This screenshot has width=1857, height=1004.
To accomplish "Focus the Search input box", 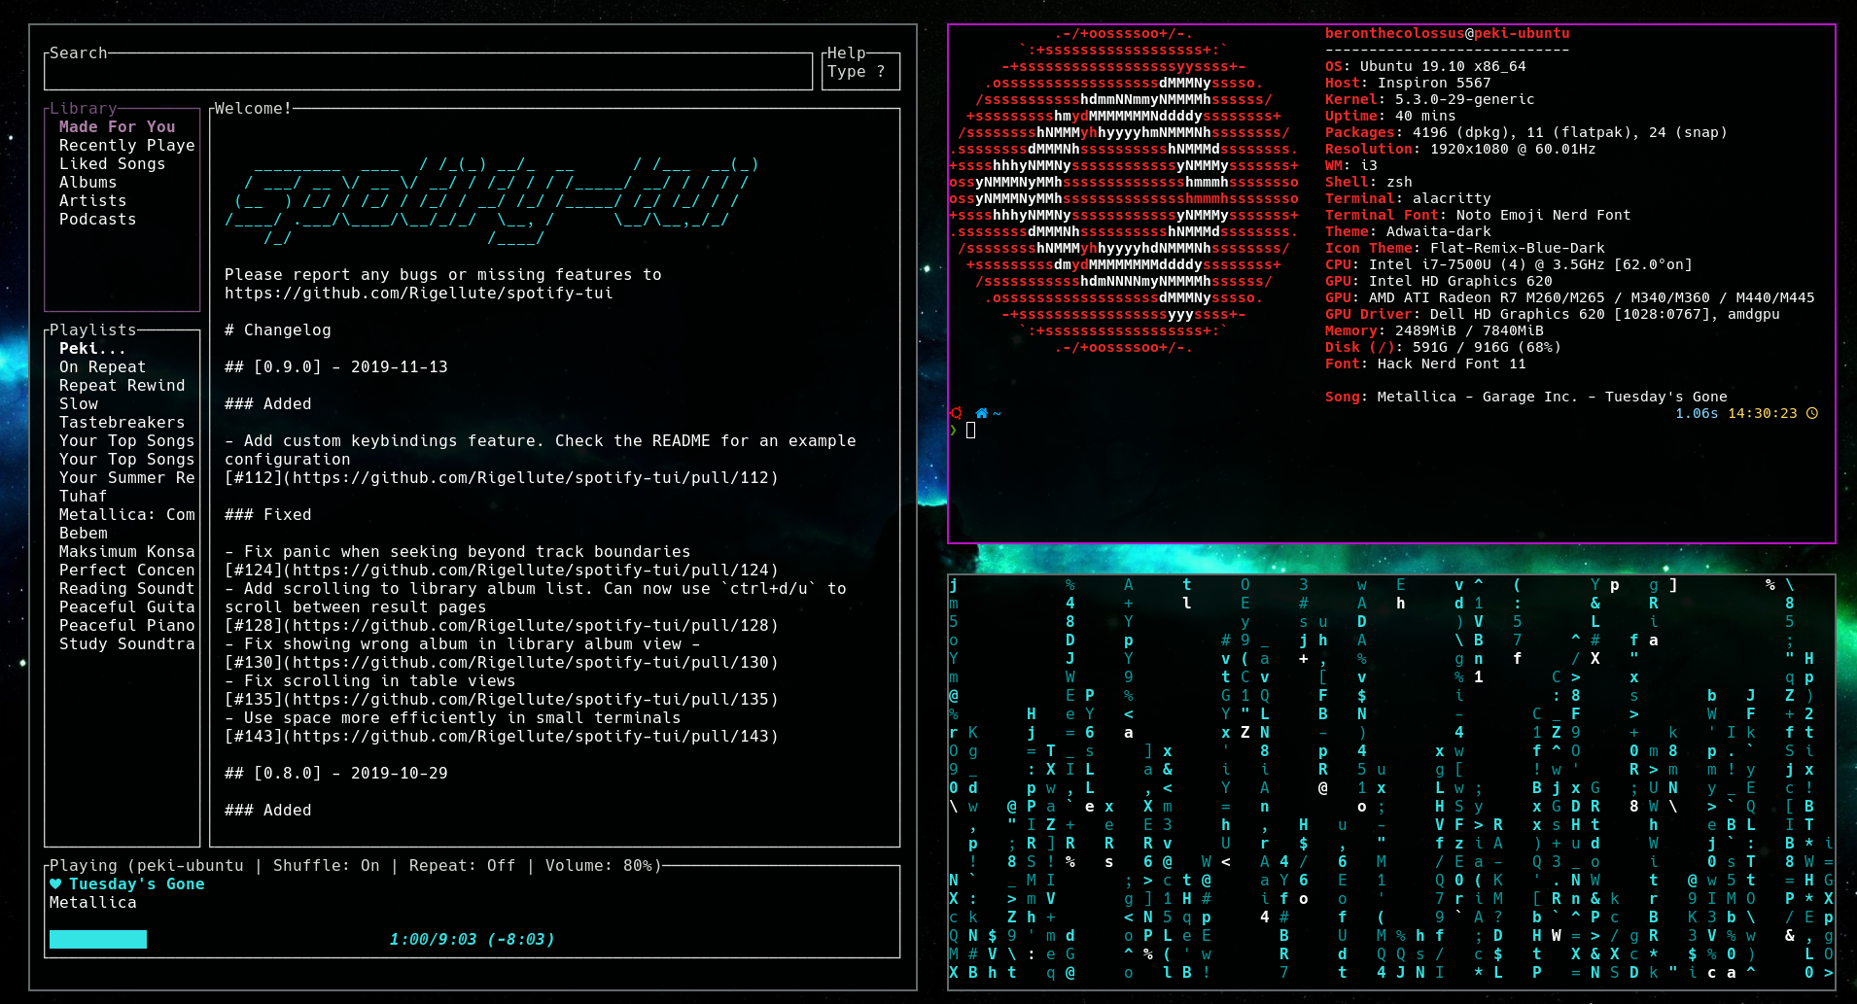I will [x=428, y=72].
